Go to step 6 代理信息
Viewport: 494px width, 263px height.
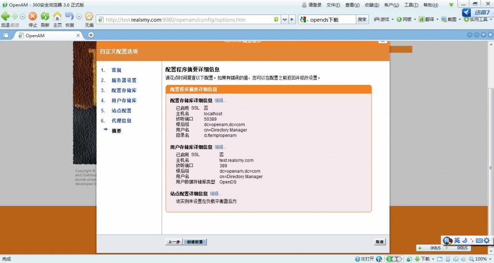pyautogui.click(x=121, y=121)
